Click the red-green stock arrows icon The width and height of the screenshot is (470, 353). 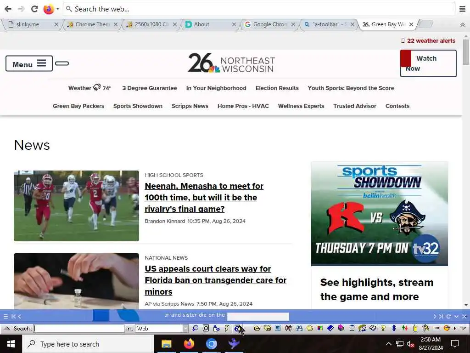405,328
